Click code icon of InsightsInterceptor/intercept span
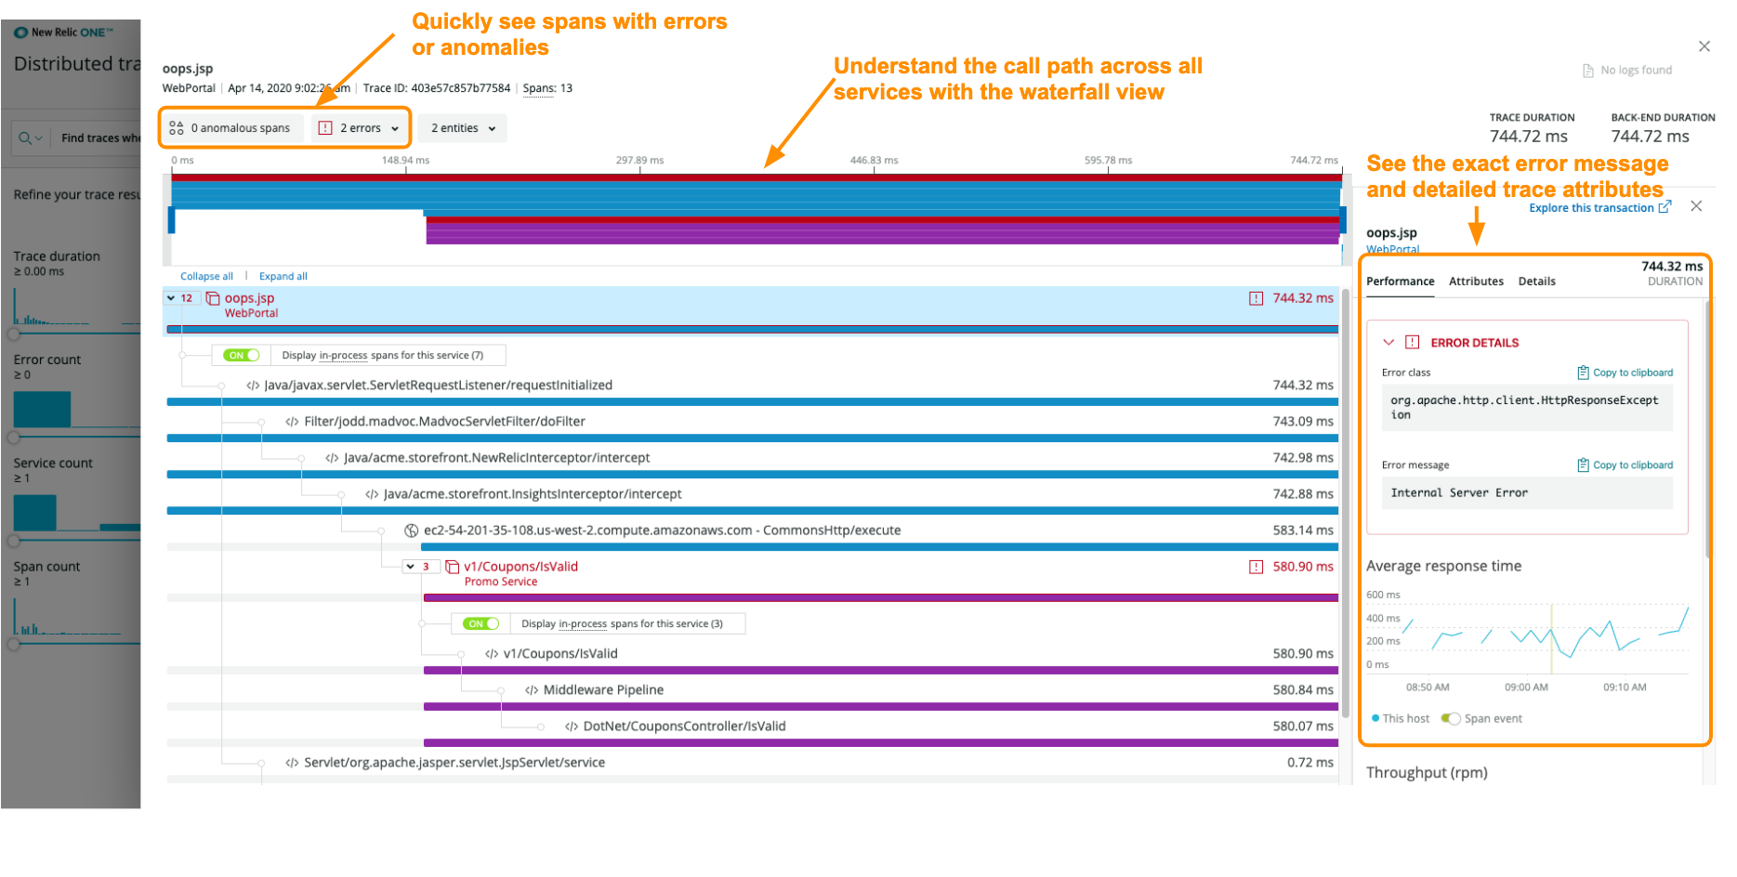1737x877 pixels. point(372,494)
